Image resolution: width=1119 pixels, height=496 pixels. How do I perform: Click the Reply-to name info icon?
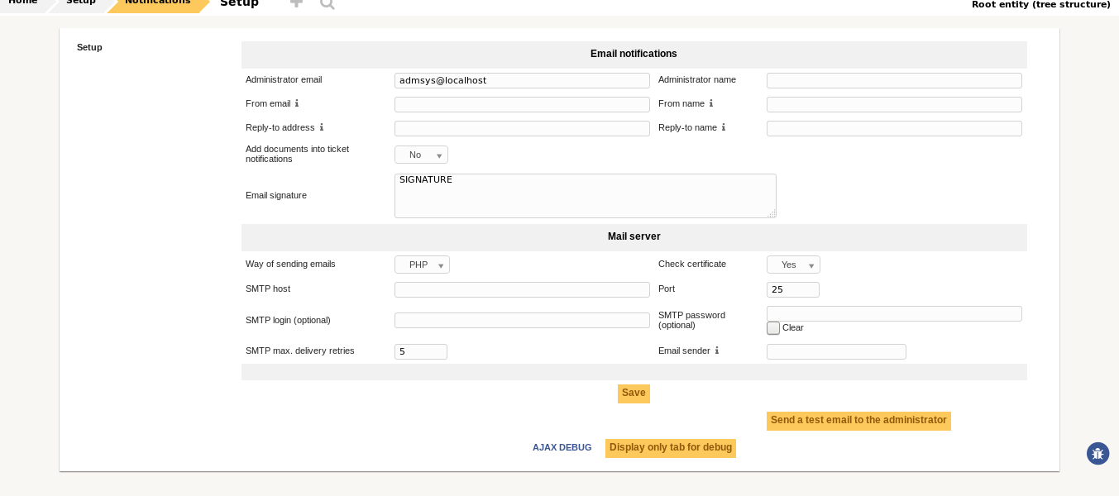click(724, 127)
